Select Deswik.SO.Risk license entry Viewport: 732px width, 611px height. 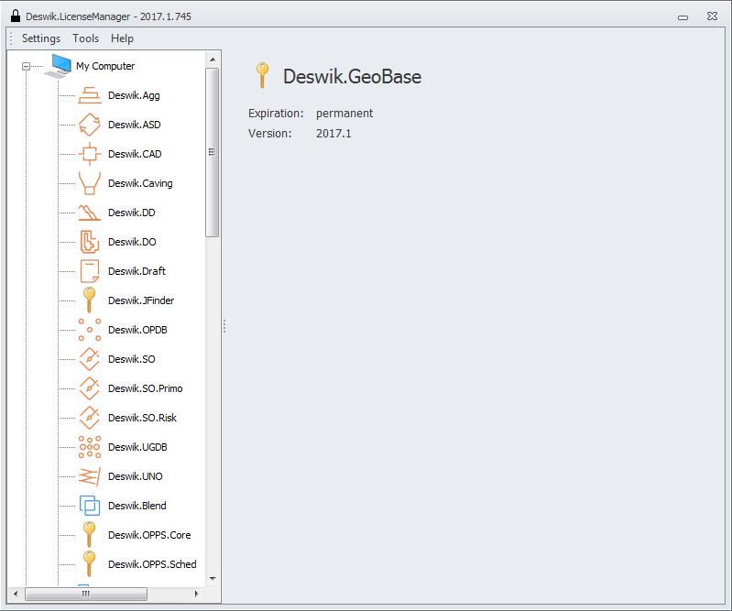coord(142,418)
